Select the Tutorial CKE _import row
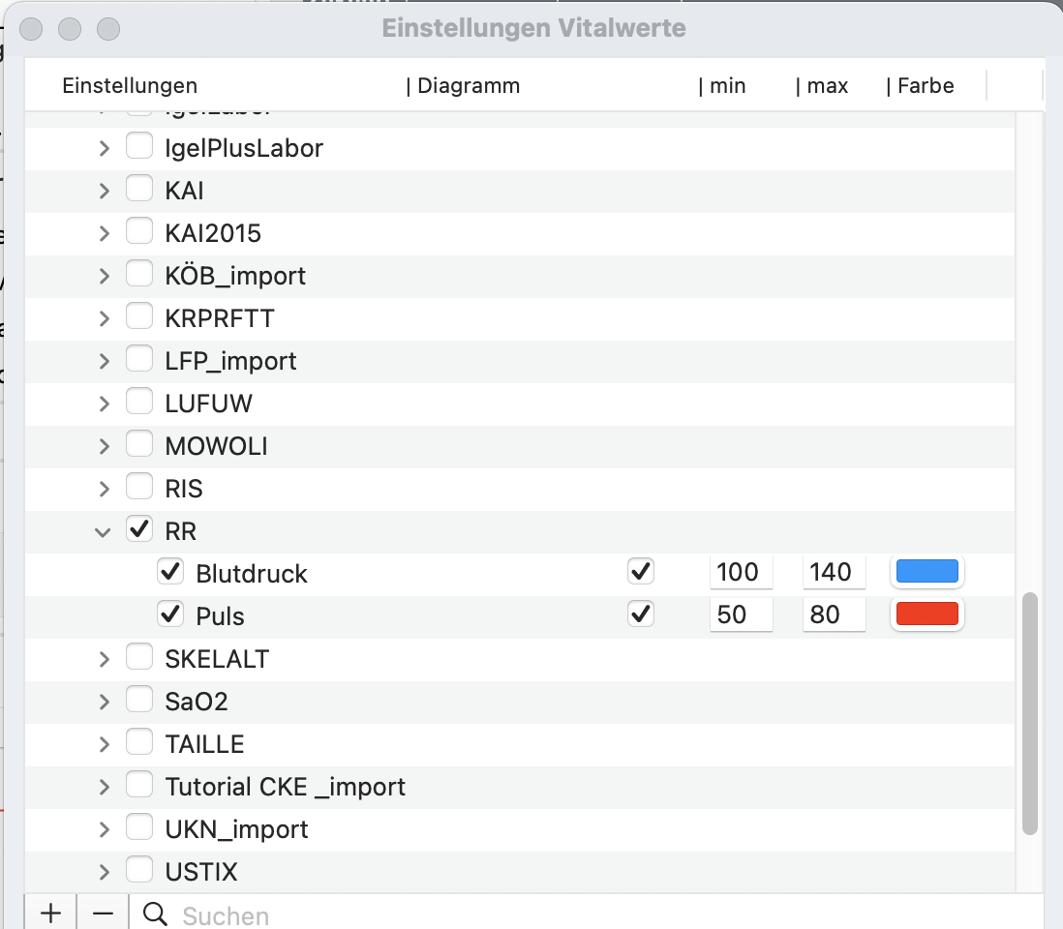The height and width of the screenshot is (929, 1063). [520, 787]
